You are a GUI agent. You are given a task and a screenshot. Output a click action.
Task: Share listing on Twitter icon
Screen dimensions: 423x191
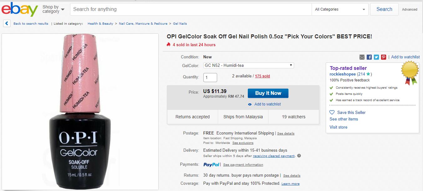point(376,57)
